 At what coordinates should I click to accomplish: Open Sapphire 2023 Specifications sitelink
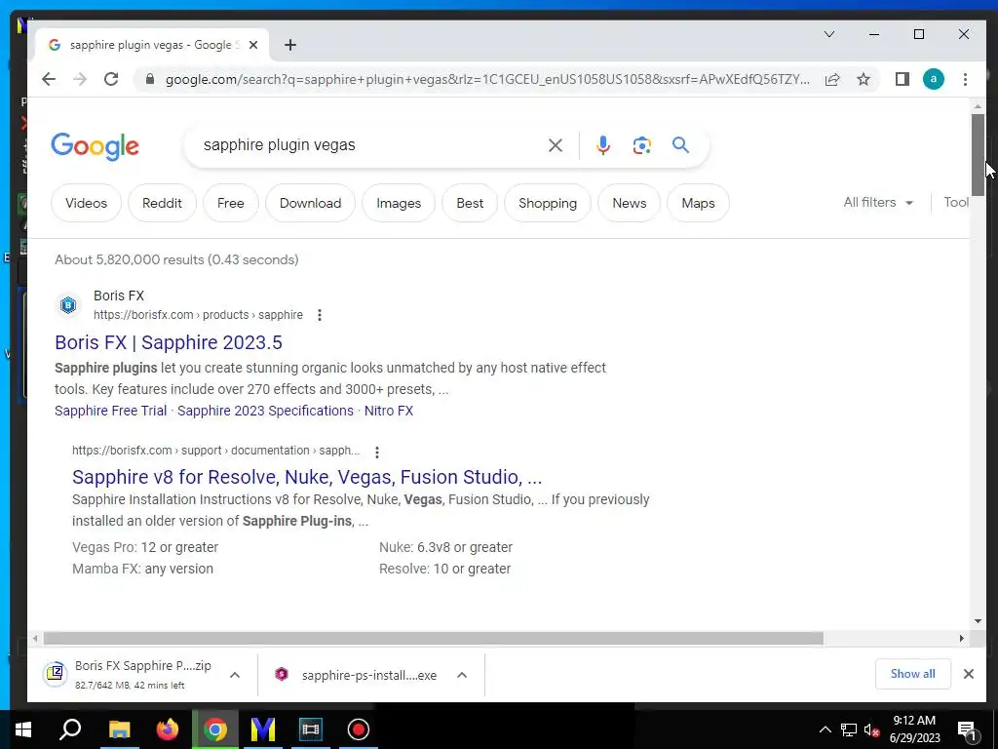pos(265,411)
